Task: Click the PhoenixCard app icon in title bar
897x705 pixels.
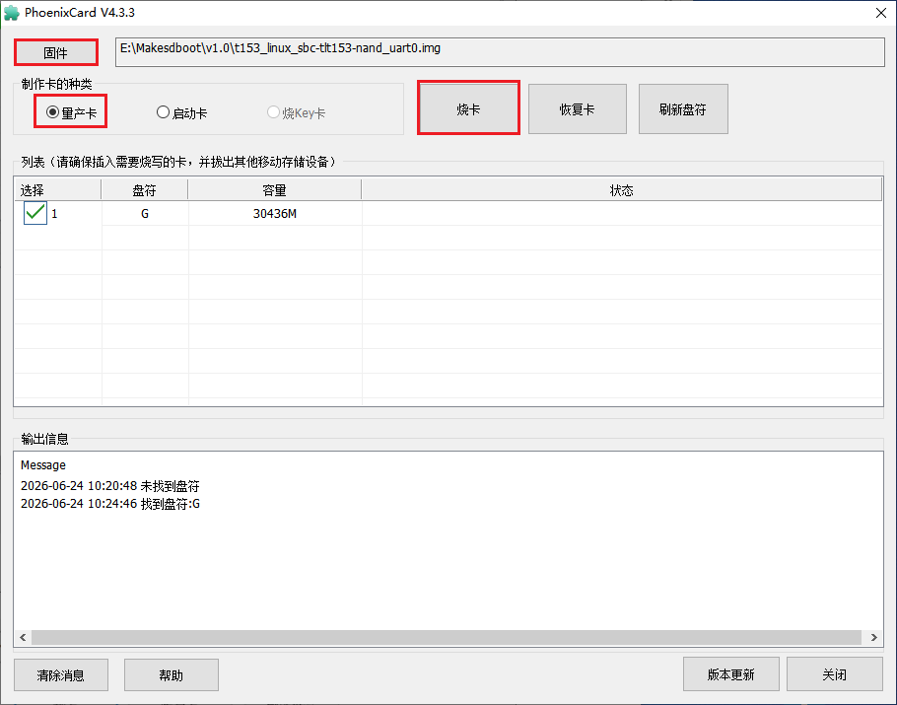Action: point(12,13)
